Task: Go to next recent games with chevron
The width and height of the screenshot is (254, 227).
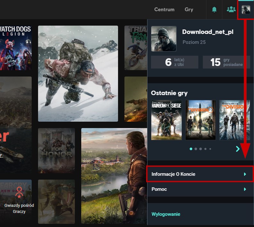Action: click(238, 149)
